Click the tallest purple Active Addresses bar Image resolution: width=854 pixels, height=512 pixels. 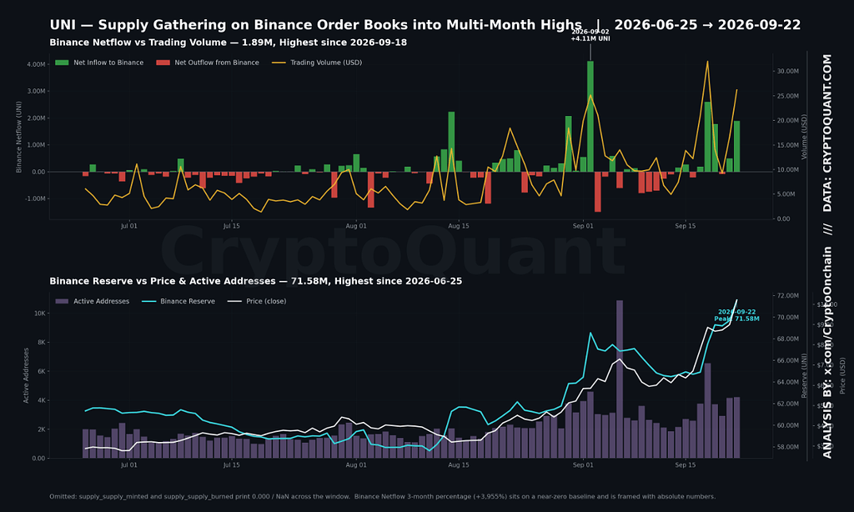click(620, 379)
